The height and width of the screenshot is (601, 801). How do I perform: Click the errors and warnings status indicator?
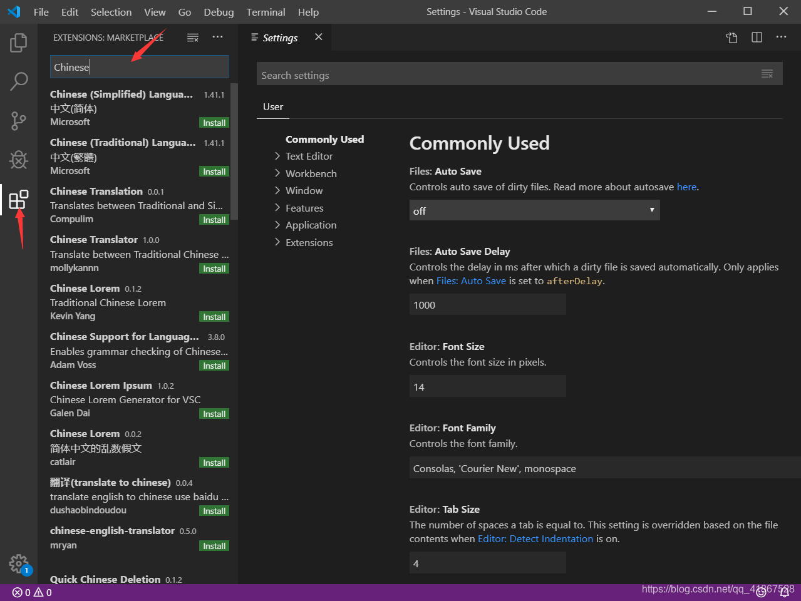click(x=32, y=592)
